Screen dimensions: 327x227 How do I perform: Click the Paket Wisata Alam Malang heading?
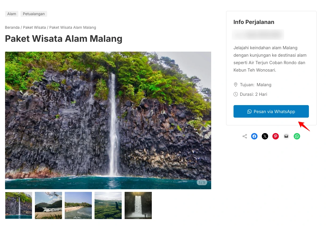click(x=64, y=39)
